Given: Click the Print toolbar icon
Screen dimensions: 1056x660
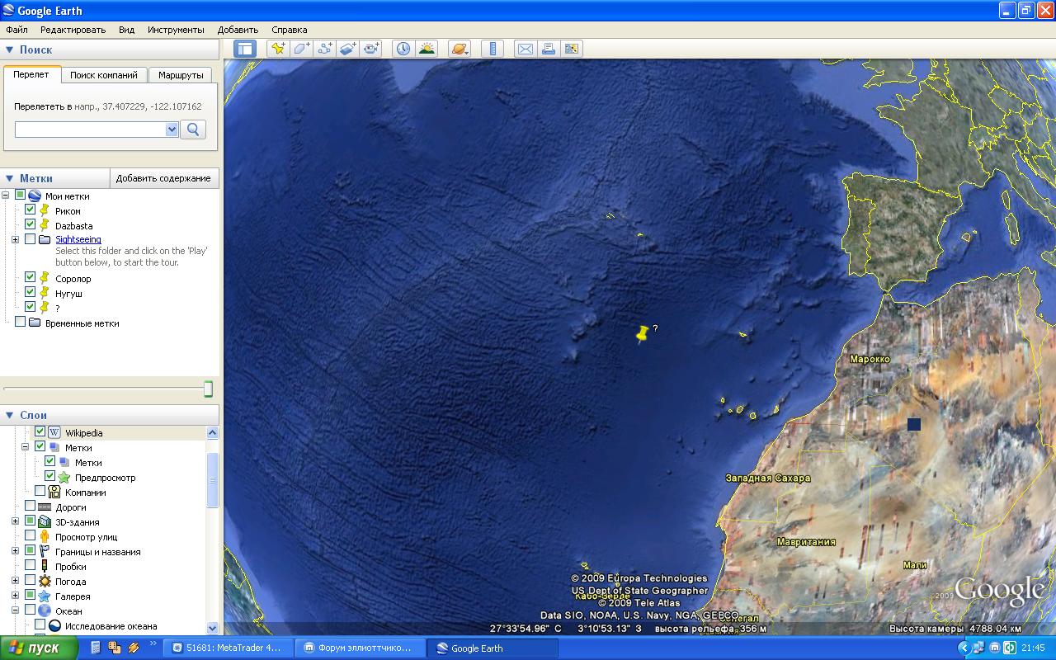Looking at the screenshot, I should (x=549, y=49).
